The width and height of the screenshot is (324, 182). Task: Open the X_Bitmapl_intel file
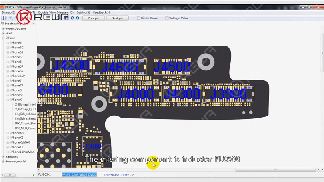coord(25,104)
